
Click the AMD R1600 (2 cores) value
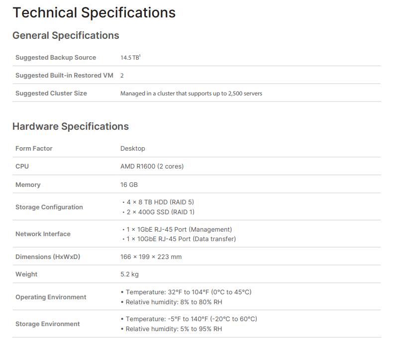pos(152,167)
